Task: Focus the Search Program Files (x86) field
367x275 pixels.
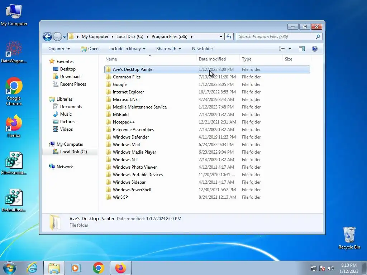Action: 279,37
